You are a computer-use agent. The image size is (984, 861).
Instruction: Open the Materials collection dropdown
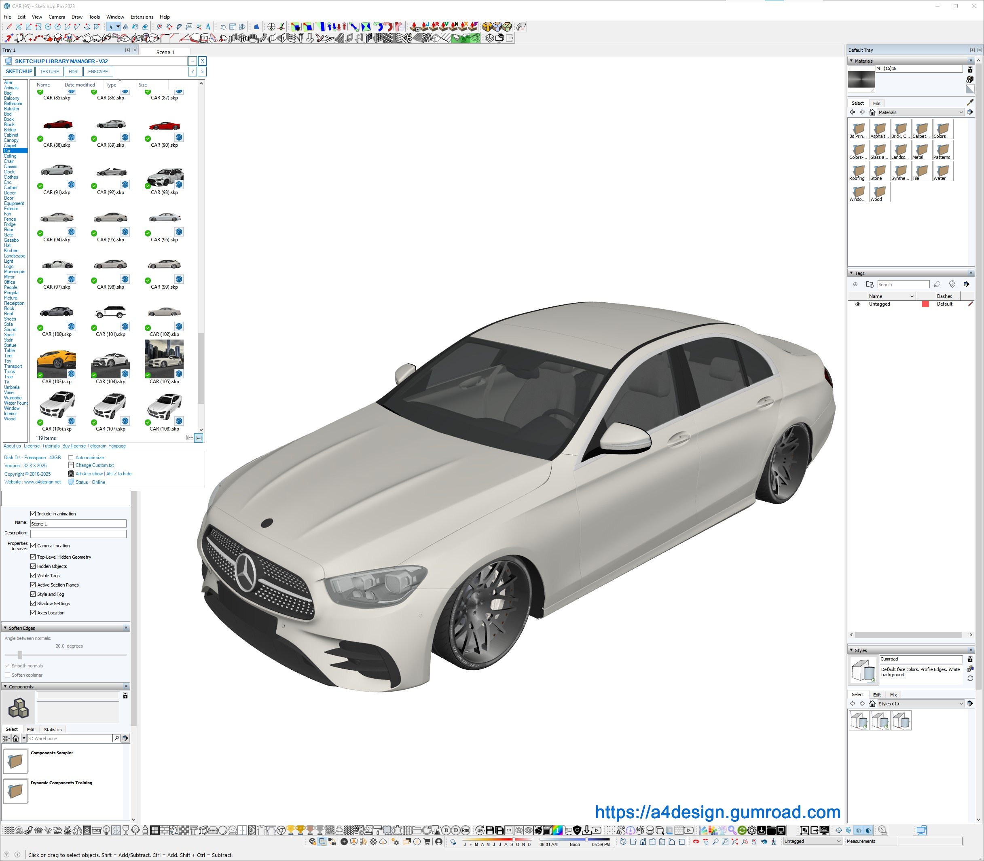click(x=961, y=112)
